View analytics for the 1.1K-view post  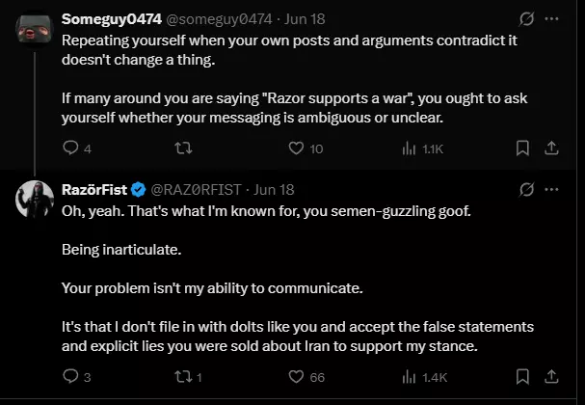[410, 148]
